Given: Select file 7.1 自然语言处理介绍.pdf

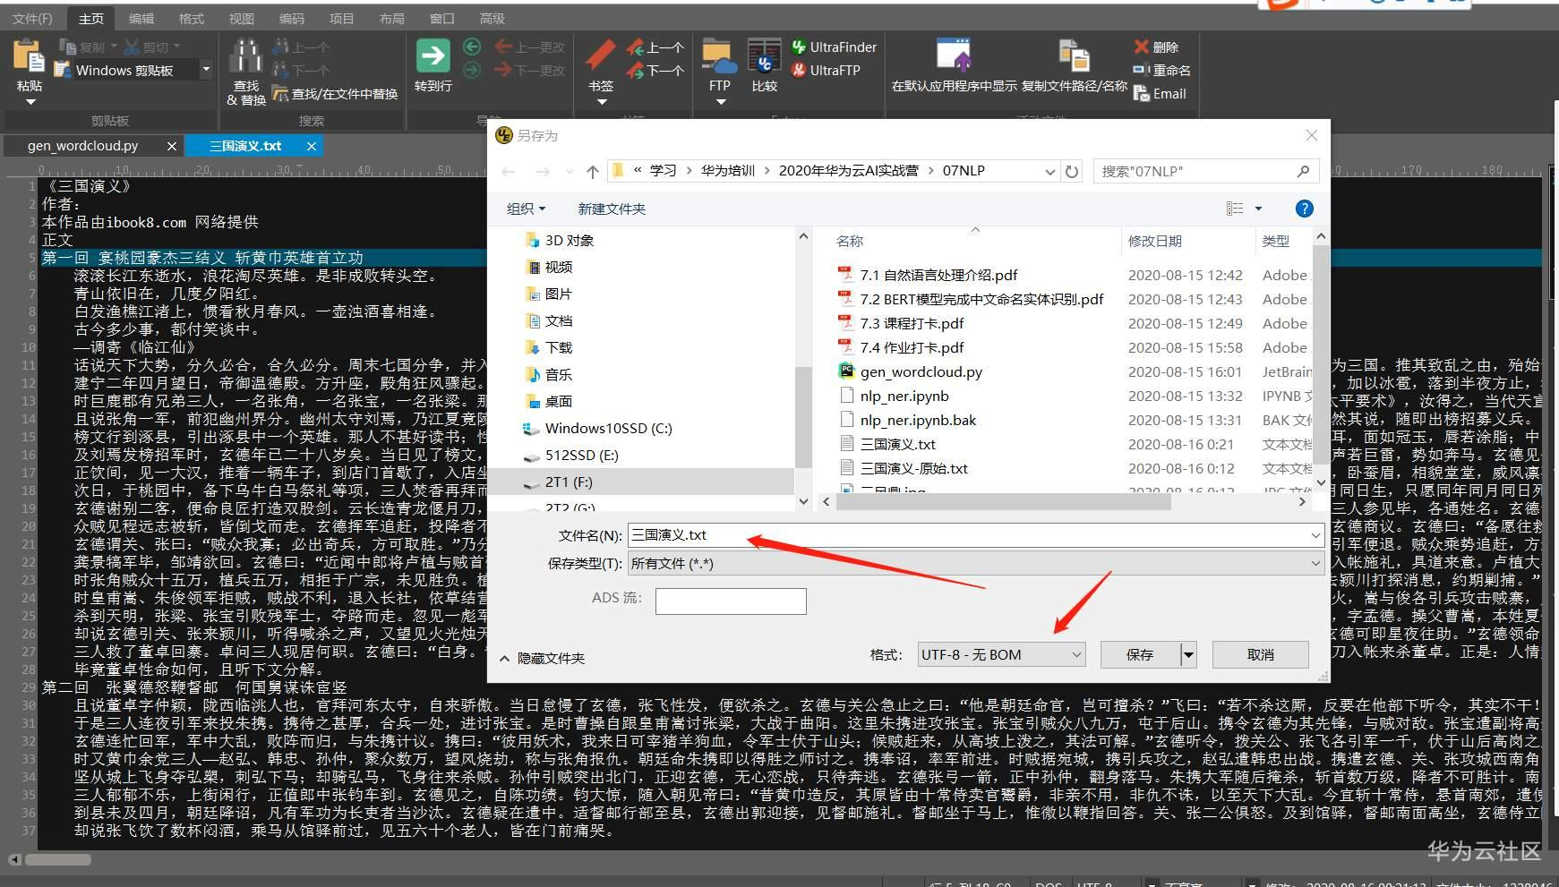Looking at the screenshot, I should point(938,275).
